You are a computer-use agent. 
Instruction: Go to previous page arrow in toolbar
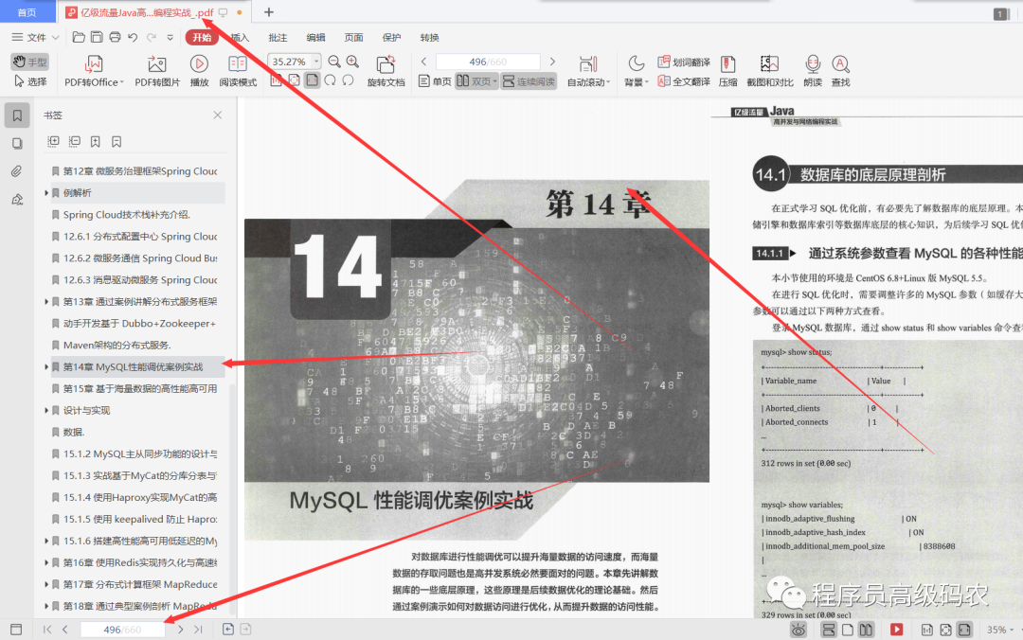coord(424,62)
